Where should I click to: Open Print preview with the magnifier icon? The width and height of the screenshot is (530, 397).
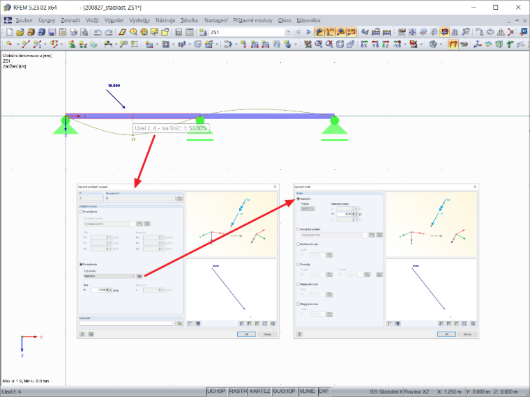point(84,32)
